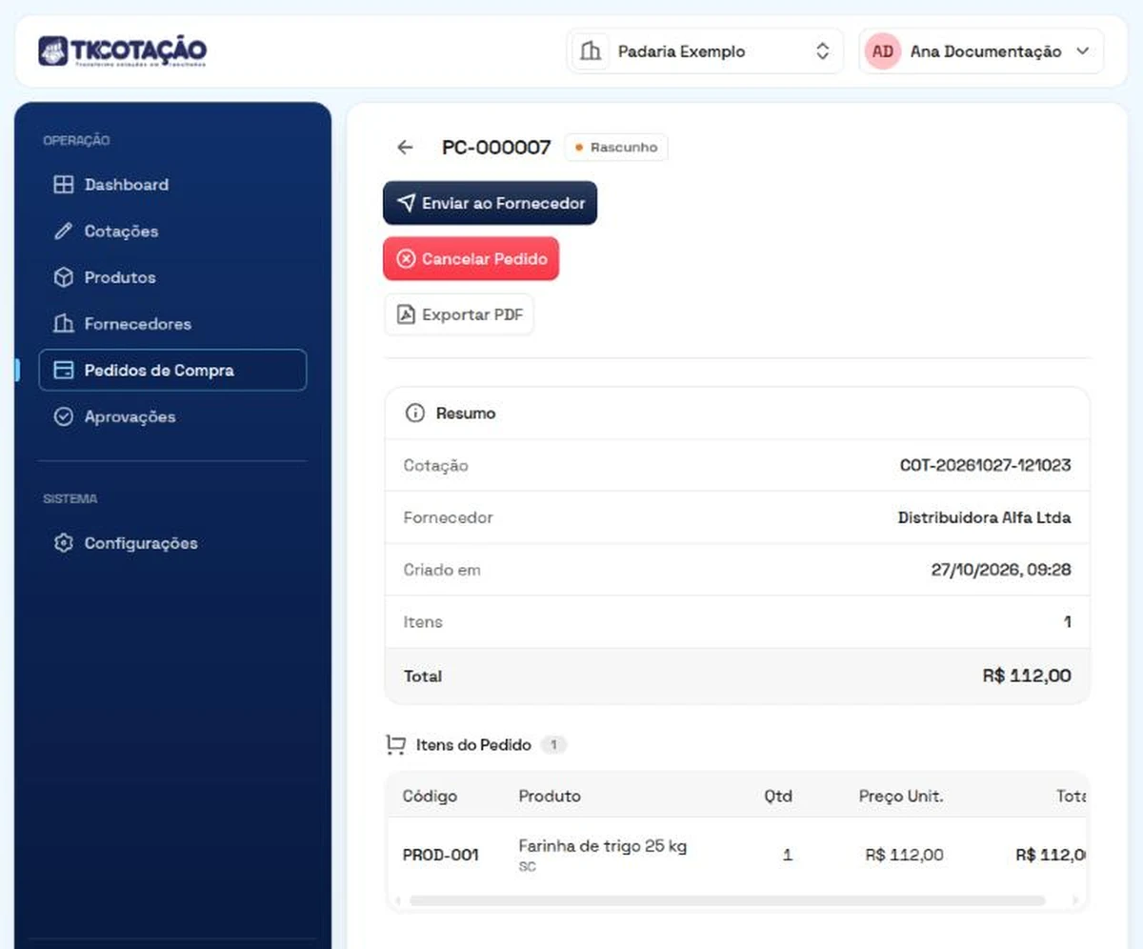Click the Produtos box icon
The width and height of the screenshot is (1143, 949).
pos(63,277)
